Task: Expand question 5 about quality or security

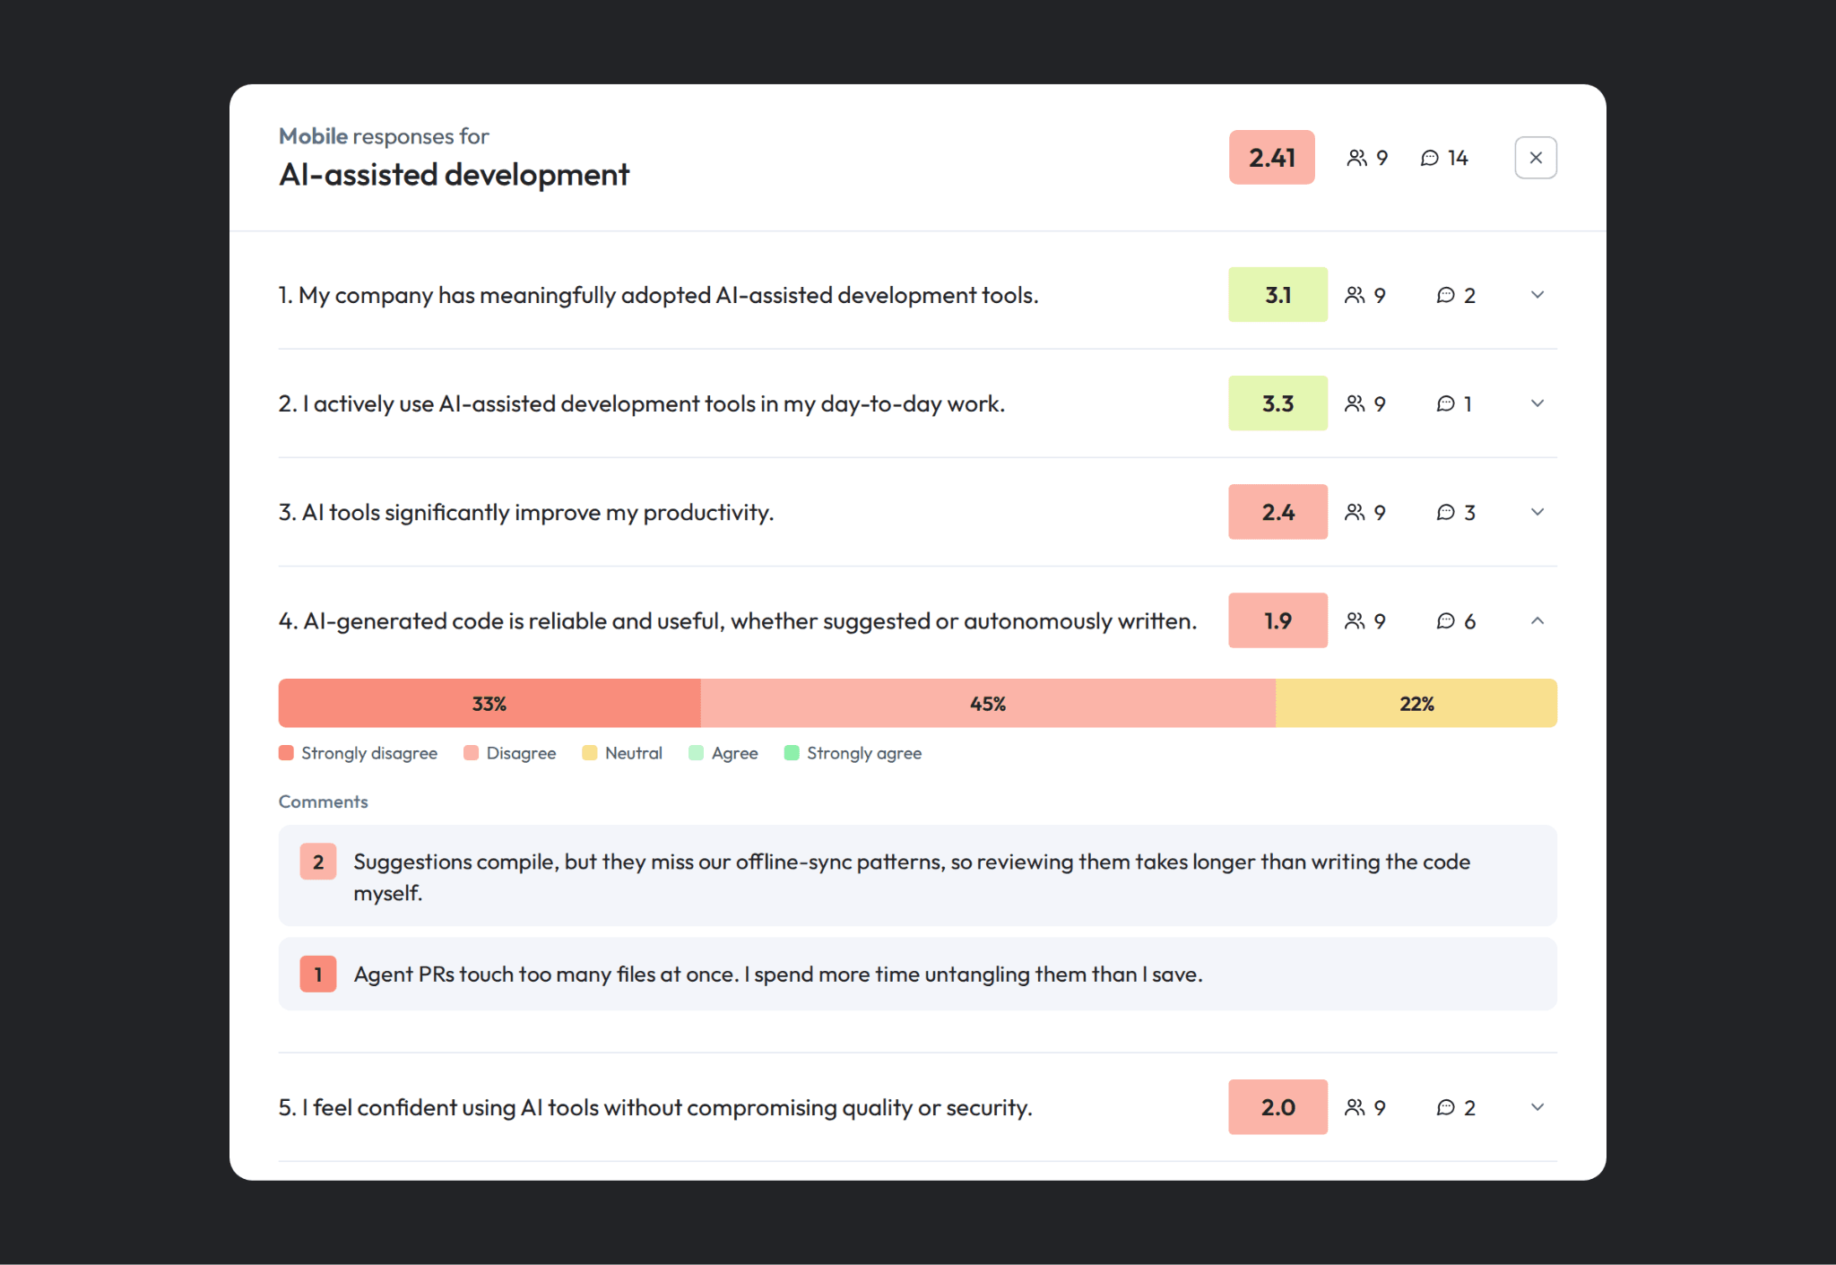Action: point(1537,1107)
